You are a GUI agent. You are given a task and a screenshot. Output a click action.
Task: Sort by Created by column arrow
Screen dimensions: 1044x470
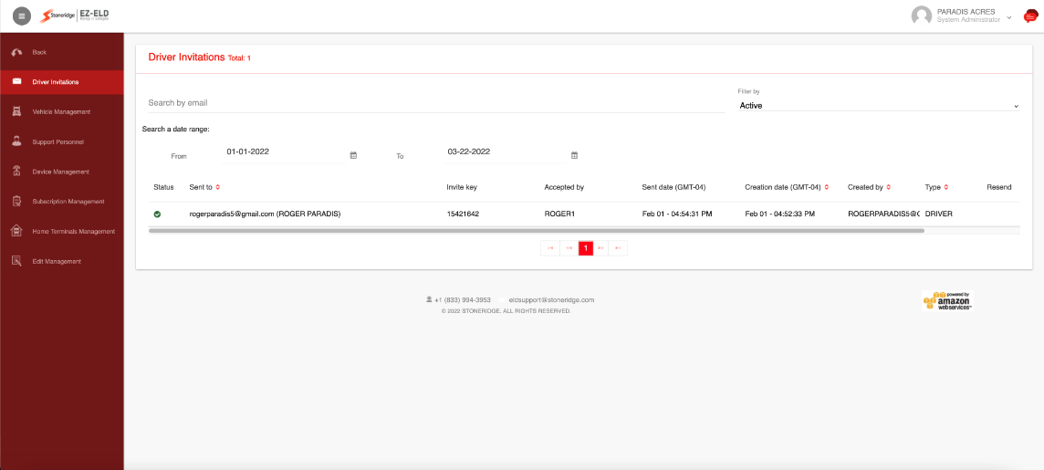(888, 187)
